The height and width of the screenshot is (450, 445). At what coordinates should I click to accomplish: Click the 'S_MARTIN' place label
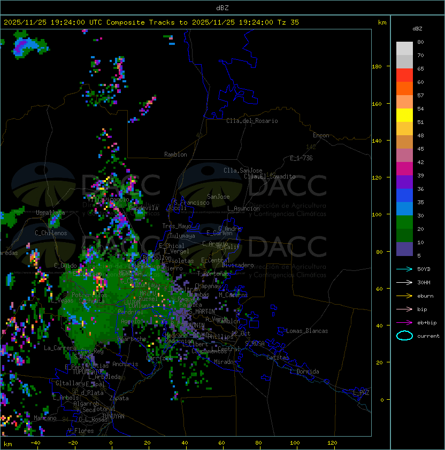[202, 312]
